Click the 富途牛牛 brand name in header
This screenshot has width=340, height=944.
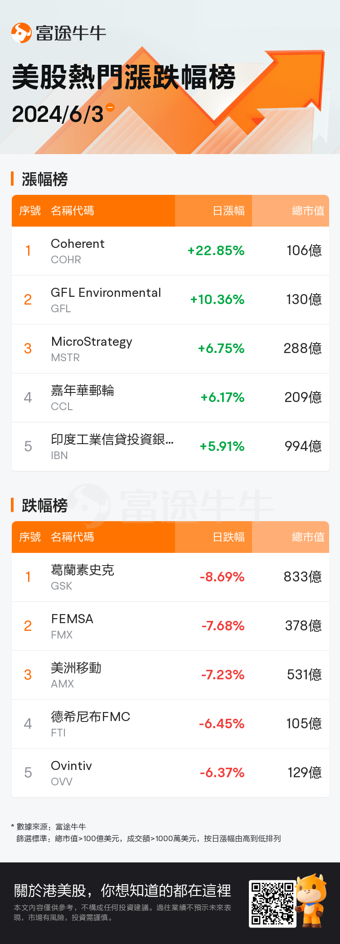tap(71, 33)
